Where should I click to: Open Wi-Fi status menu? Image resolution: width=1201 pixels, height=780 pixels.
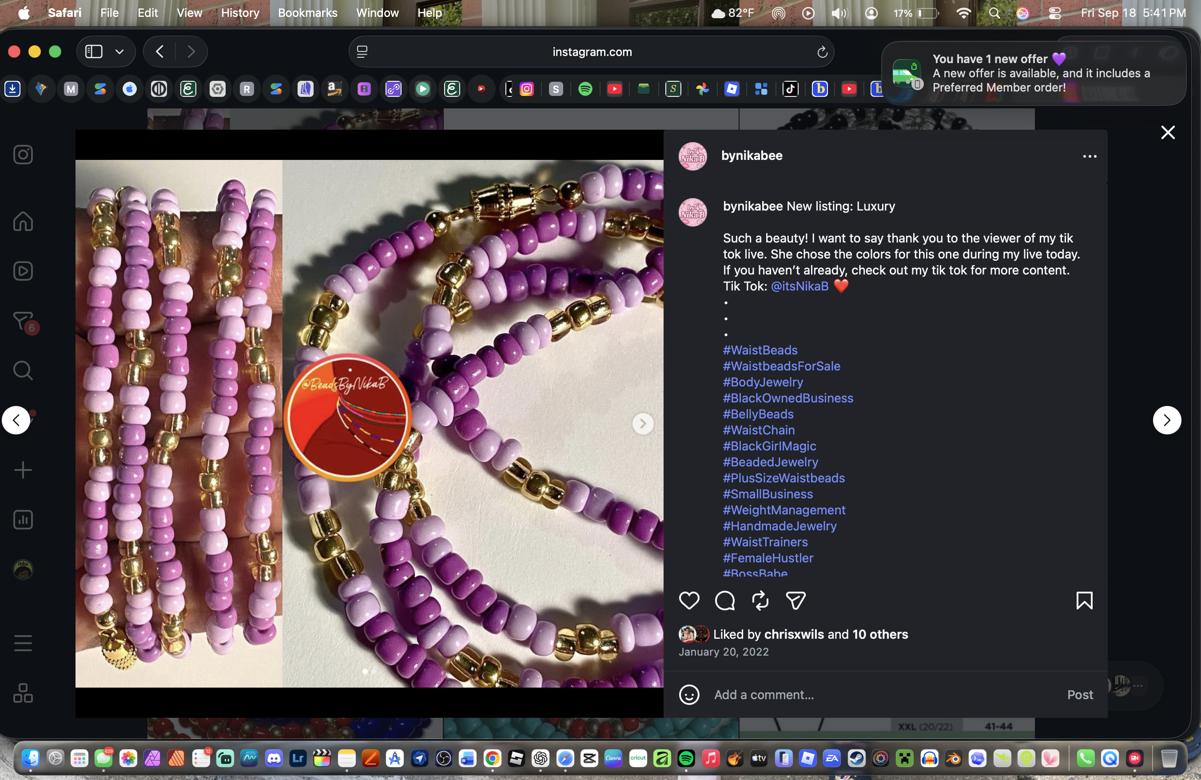[963, 13]
